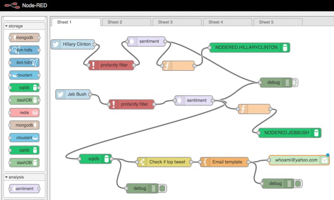The width and height of the screenshot is (334, 200).
Task: Select the second sqldb palette node
Action: [24, 150]
